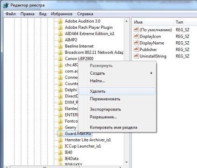Image resolution: width=197 pixels, height=168 pixels.
Task: Choose Переименовать in the context menu
Action: point(117,99)
